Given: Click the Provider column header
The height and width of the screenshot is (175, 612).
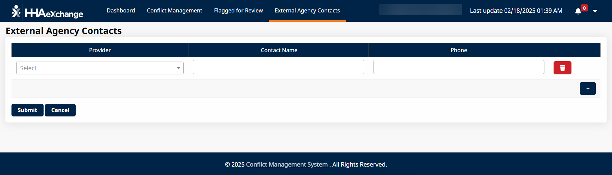Looking at the screenshot, I should click(x=100, y=50).
